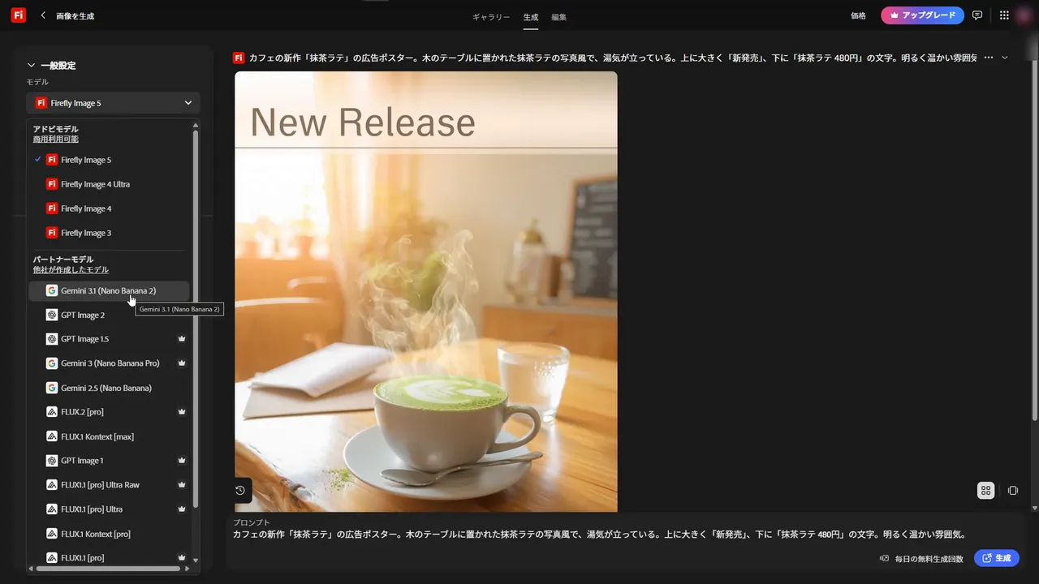Open the 商用利用可能 link
Image resolution: width=1039 pixels, height=584 pixels.
click(55, 140)
